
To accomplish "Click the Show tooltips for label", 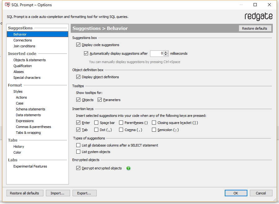I will 89,93.
